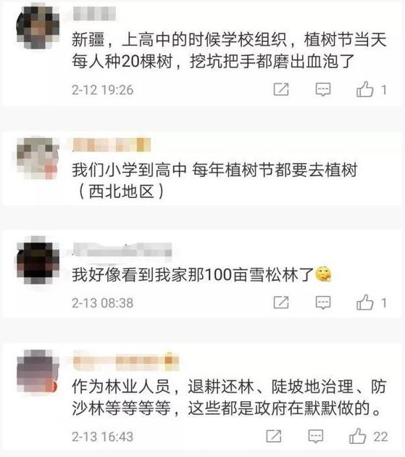Share the Xinjiang tree planting comment
405x457 pixels.
(281, 89)
